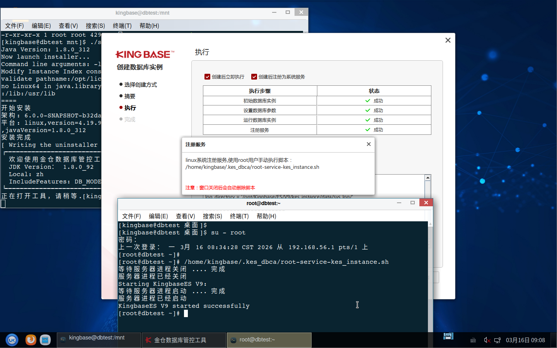Close the kingbase@dbtest:/mnt terminal window
The height and width of the screenshot is (348, 557).
301,12
